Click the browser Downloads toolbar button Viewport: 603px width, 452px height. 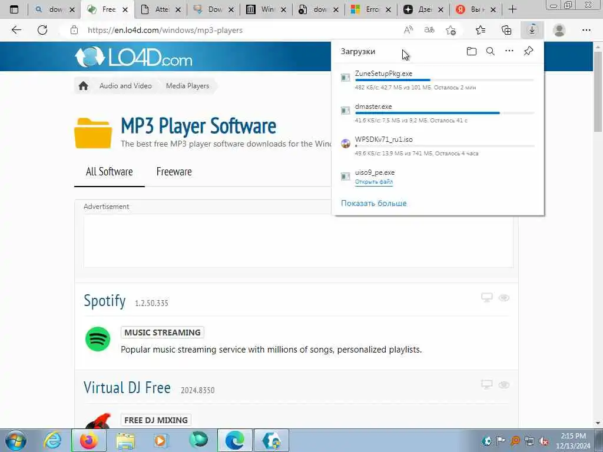pyautogui.click(x=532, y=30)
